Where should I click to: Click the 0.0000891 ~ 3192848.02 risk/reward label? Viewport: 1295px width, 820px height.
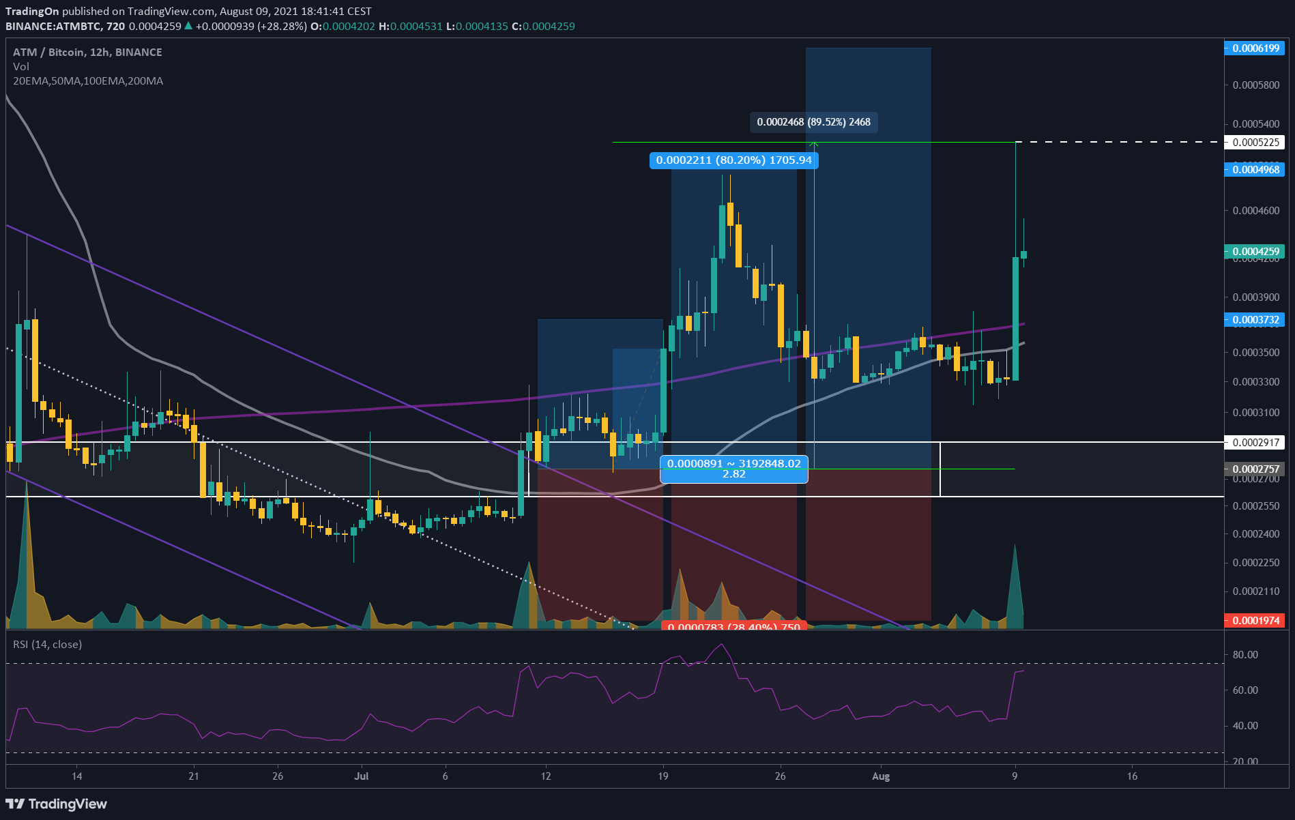coord(734,469)
